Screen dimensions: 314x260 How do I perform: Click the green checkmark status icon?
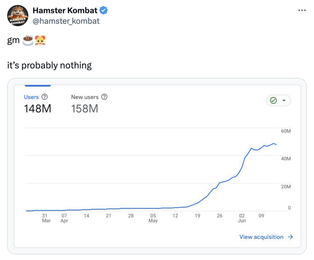pos(273,100)
